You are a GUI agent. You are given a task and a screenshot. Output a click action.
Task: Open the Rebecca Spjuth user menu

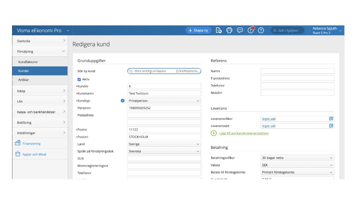pos(327,30)
